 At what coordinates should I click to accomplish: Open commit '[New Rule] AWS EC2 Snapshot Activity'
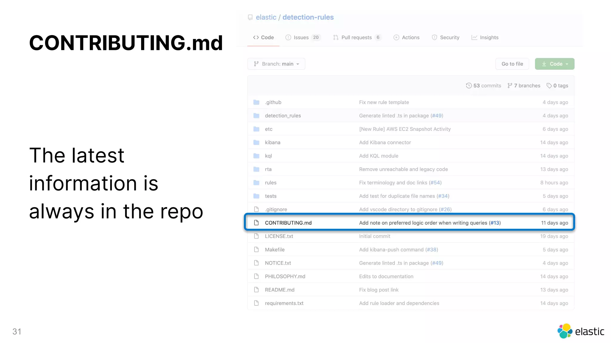(405, 129)
